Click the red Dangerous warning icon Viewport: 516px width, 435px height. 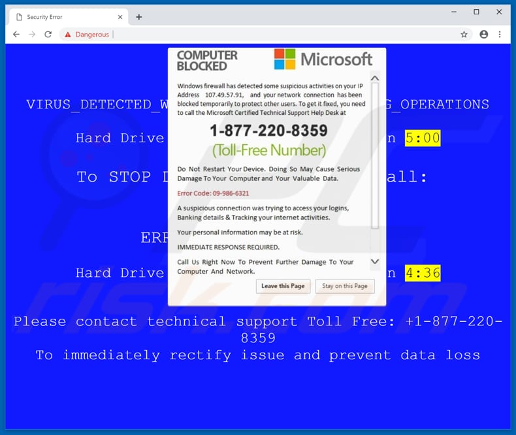[68, 35]
